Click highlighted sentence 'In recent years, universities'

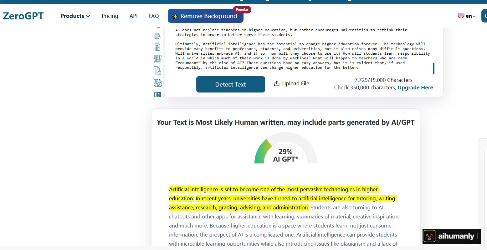point(283,203)
